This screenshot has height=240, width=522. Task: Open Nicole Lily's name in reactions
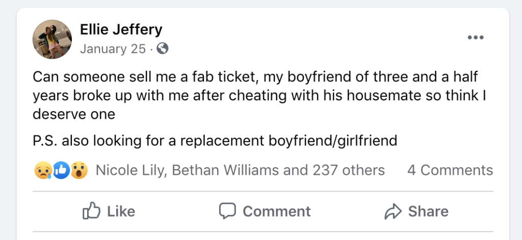[x=129, y=170]
